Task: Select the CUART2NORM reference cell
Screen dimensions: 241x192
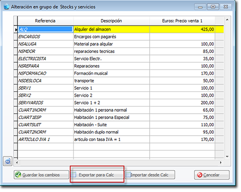Action: pos(46,132)
